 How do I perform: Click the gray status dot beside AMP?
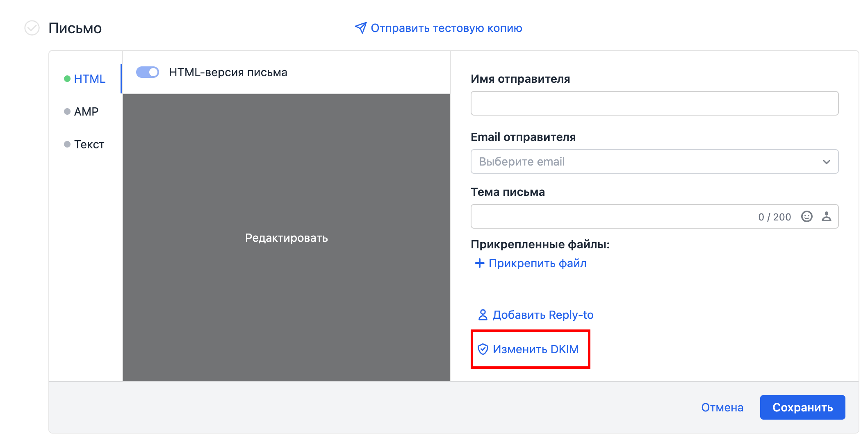pos(67,111)
